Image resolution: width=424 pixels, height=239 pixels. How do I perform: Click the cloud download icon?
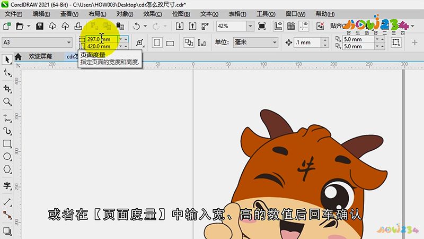(52, 26)
